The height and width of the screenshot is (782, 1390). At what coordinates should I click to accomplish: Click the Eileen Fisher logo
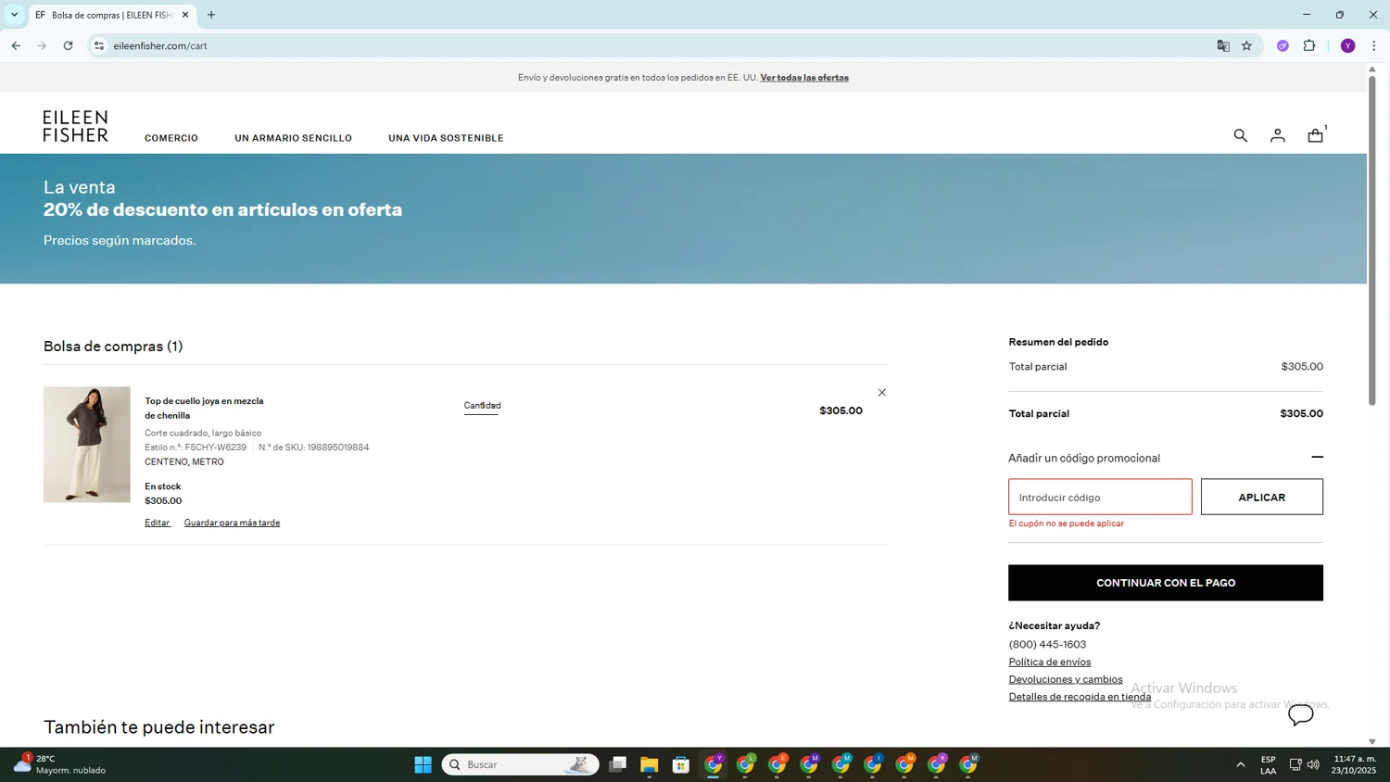point(75,126)
